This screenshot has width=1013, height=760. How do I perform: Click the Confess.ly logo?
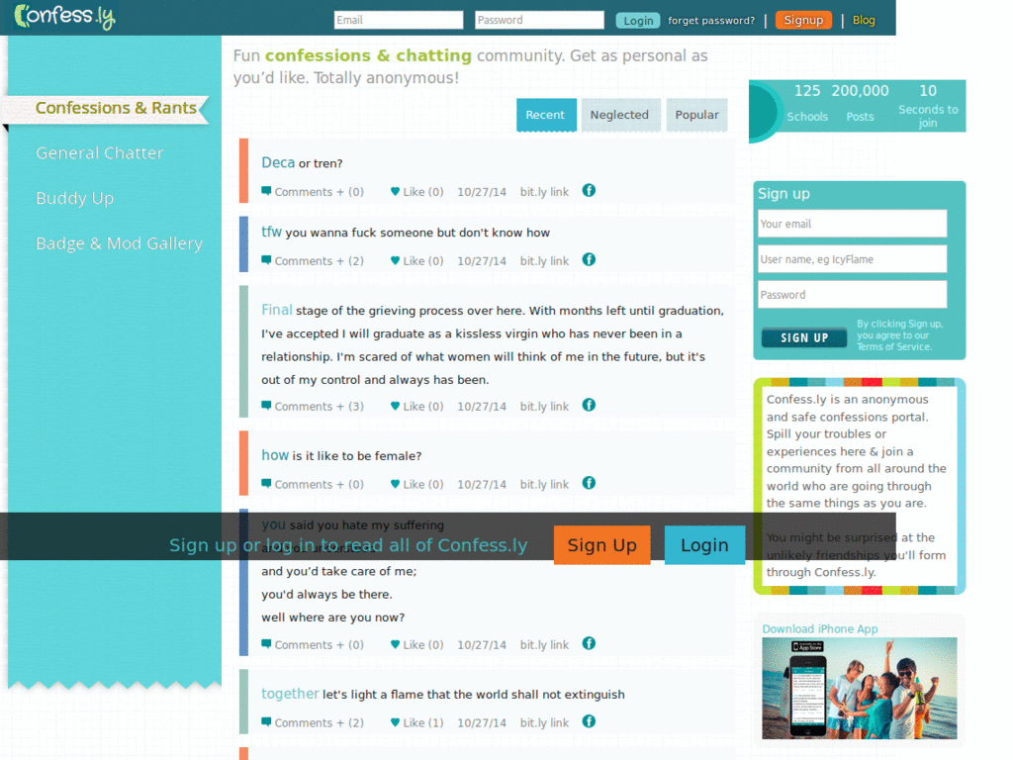pos(64,16)
